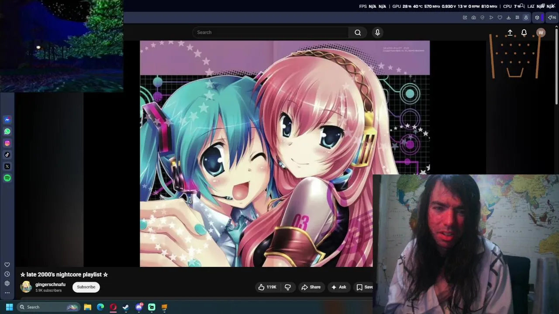Open X (Twitter) in the sidebar
Viewport: 559px width, 314px height.
[7, 166]
